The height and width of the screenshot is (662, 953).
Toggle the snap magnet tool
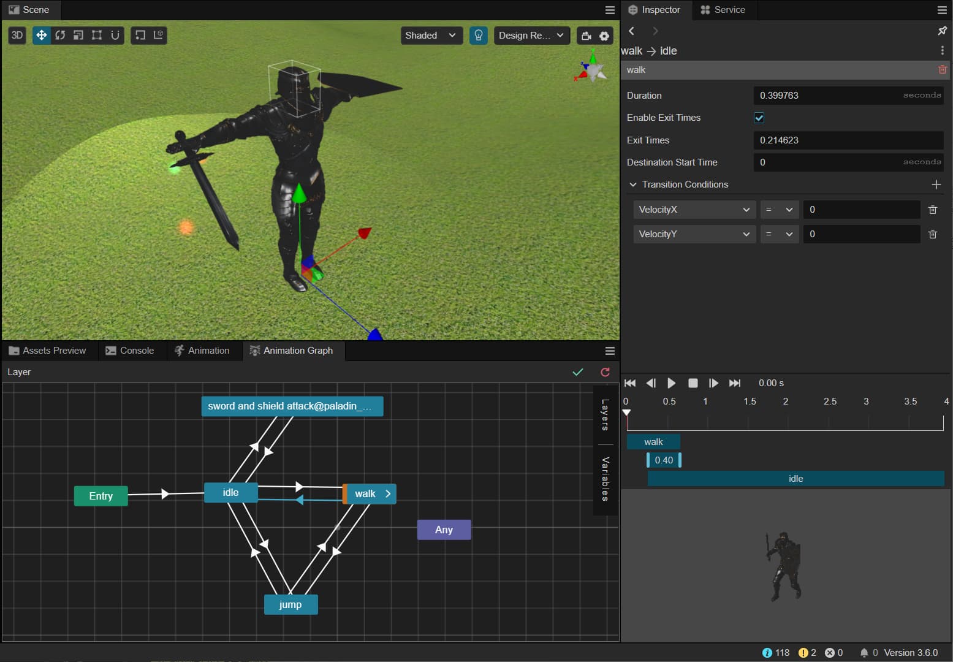(x=115, y=35)
